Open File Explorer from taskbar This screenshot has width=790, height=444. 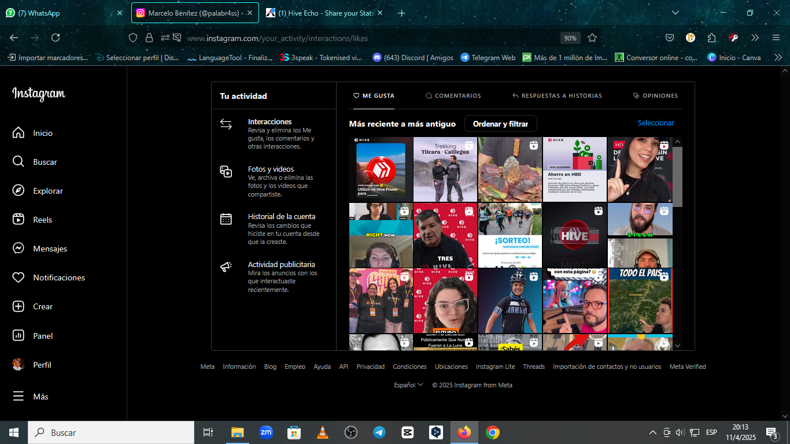(x=238, y=432)
